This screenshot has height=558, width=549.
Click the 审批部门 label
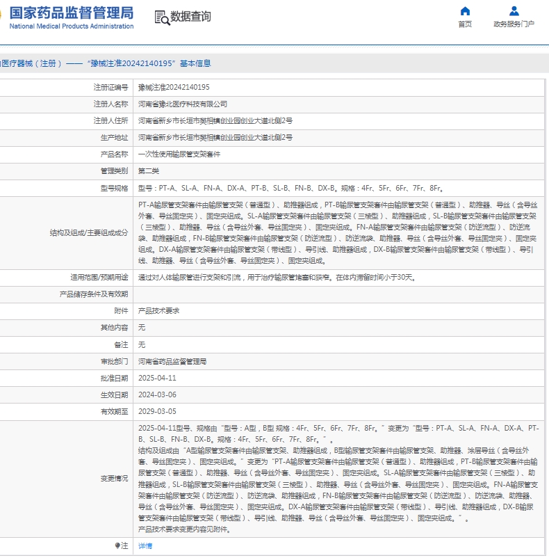tap(114, 362)
